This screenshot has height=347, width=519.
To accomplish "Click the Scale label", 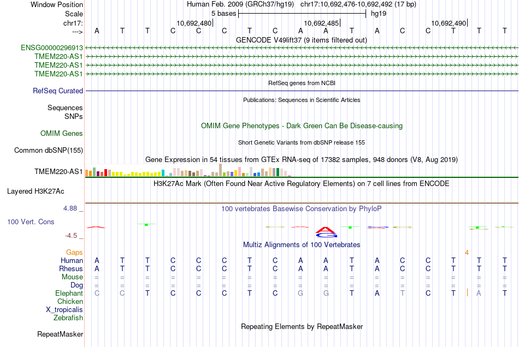I will 74,14.
